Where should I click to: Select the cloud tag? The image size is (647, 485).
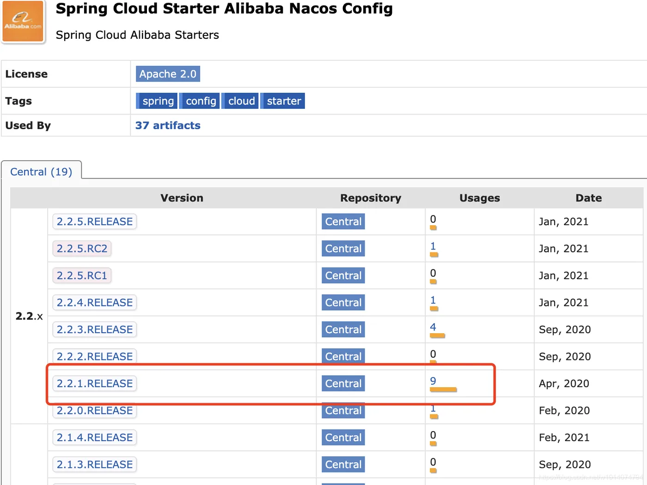pos(240,101)
